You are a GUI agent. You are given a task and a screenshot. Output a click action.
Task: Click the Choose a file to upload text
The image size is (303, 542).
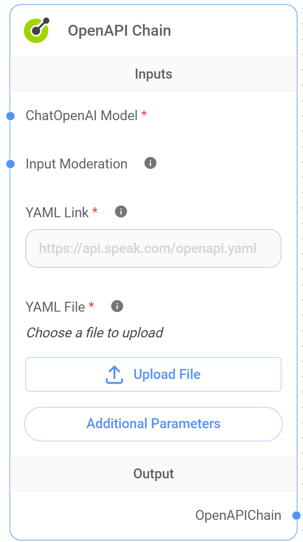(x=95, y=333)
